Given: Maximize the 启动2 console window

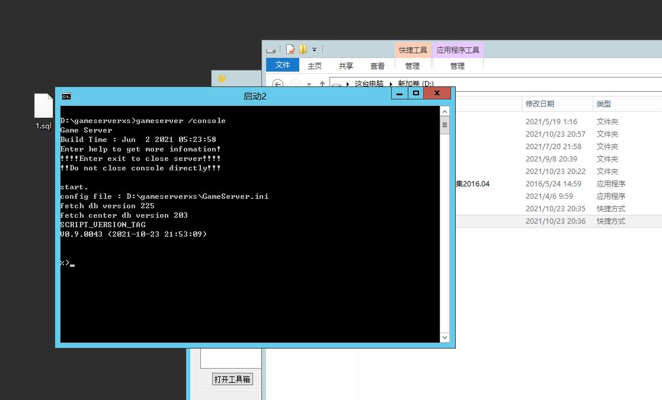Looking at the screenshot, I should tap(416, 93).
